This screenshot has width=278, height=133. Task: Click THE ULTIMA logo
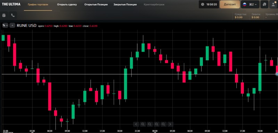pos(11,4)
